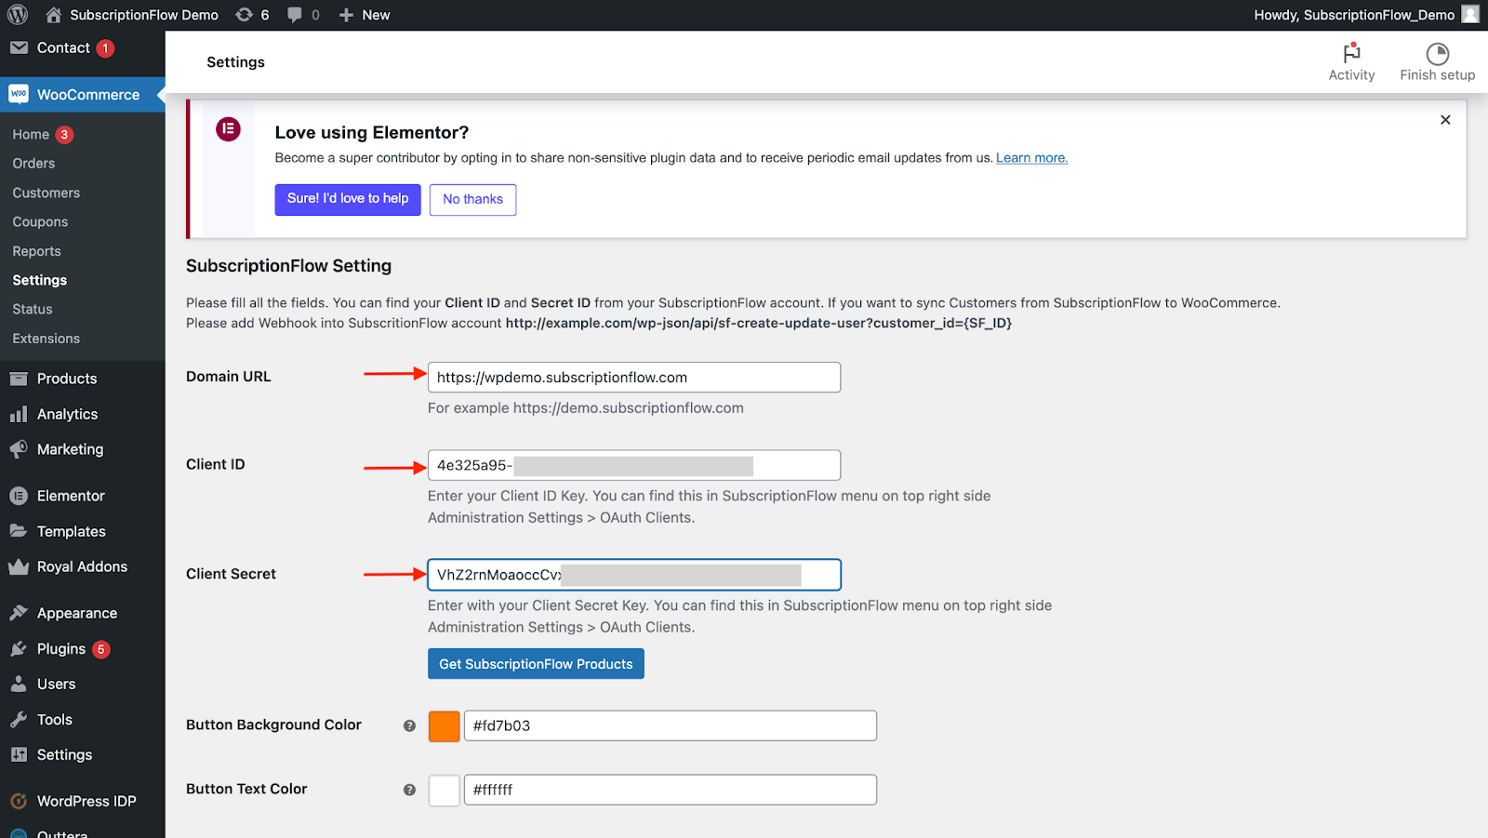Open WooCommerce Customers submenu

click(x=46, y=193)
